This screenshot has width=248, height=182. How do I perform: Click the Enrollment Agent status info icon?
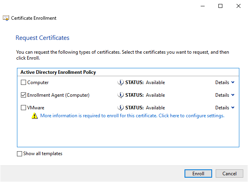pyautogui.click(x=121, y=95)
